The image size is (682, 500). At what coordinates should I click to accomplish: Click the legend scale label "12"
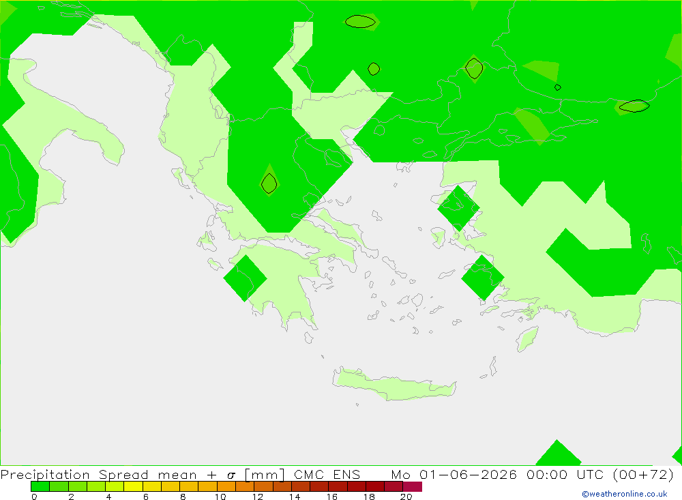pyautogui.click(x=258, y=497)
